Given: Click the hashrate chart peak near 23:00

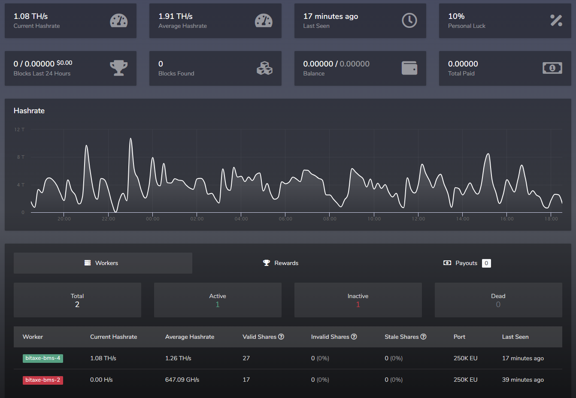Looking at the screenshot, I should 131,138.
